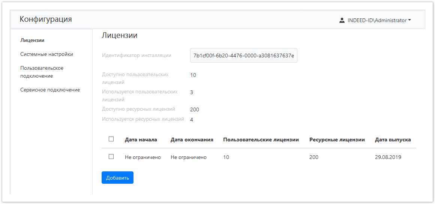Check the license row dated 29.08.2019
Viewport: 435px width, 204px height.
tap(111, 157)
